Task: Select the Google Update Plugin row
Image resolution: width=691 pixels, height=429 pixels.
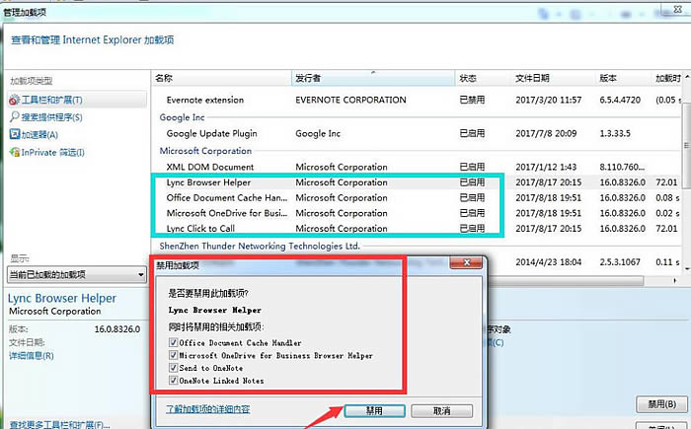Action: [x=417, y=133]
